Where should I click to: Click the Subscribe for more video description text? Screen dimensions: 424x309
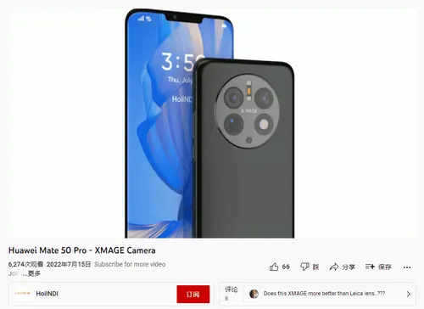pyautogui.click(x=130, y=264)
